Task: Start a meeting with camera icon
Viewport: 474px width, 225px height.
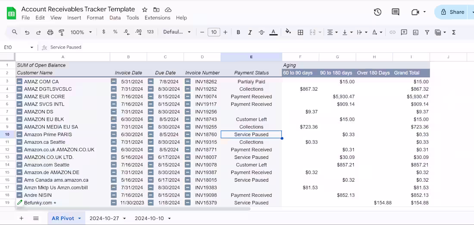Action: point(415,12)
